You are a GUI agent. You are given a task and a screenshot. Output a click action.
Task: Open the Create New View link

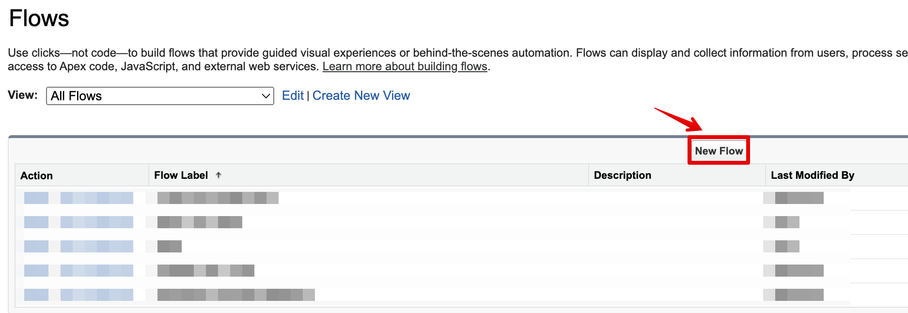click(361, 96)
